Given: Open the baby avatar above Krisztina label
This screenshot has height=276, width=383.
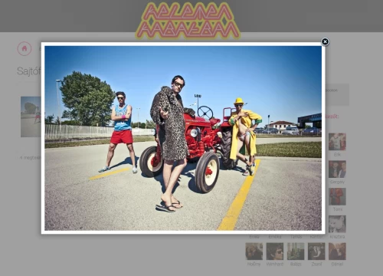Looking at the screenshot, I should 337,224.
